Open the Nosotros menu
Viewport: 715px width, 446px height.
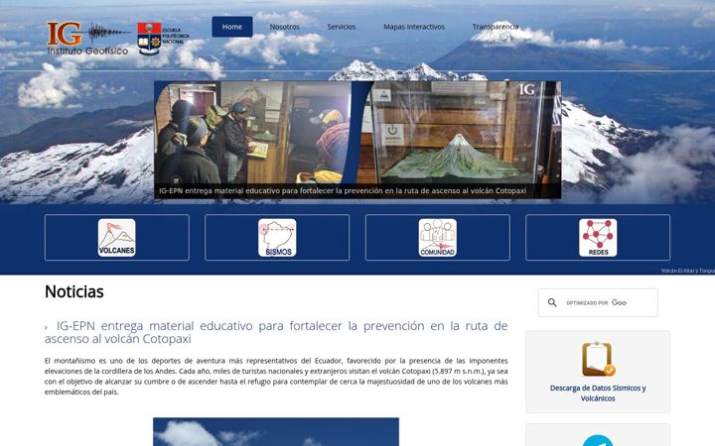[285, 27]
